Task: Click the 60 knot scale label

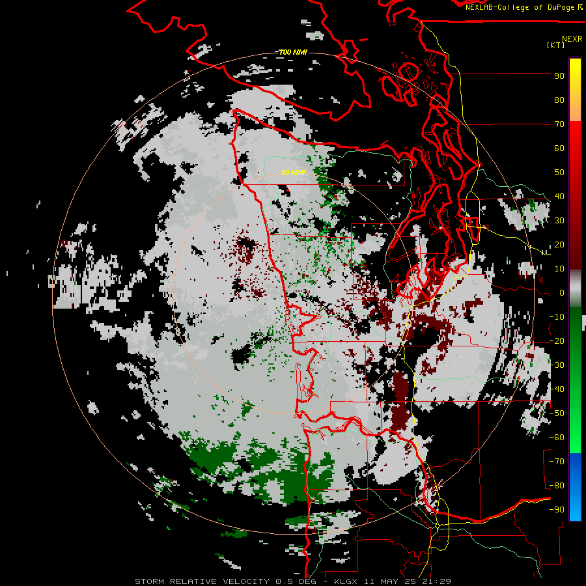Action: 559,148
